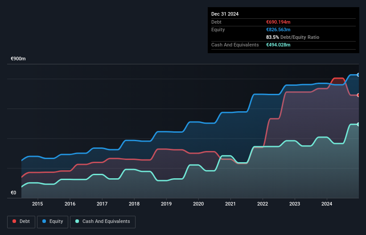Click the blue Equity endpoint marker

(358, 75)
